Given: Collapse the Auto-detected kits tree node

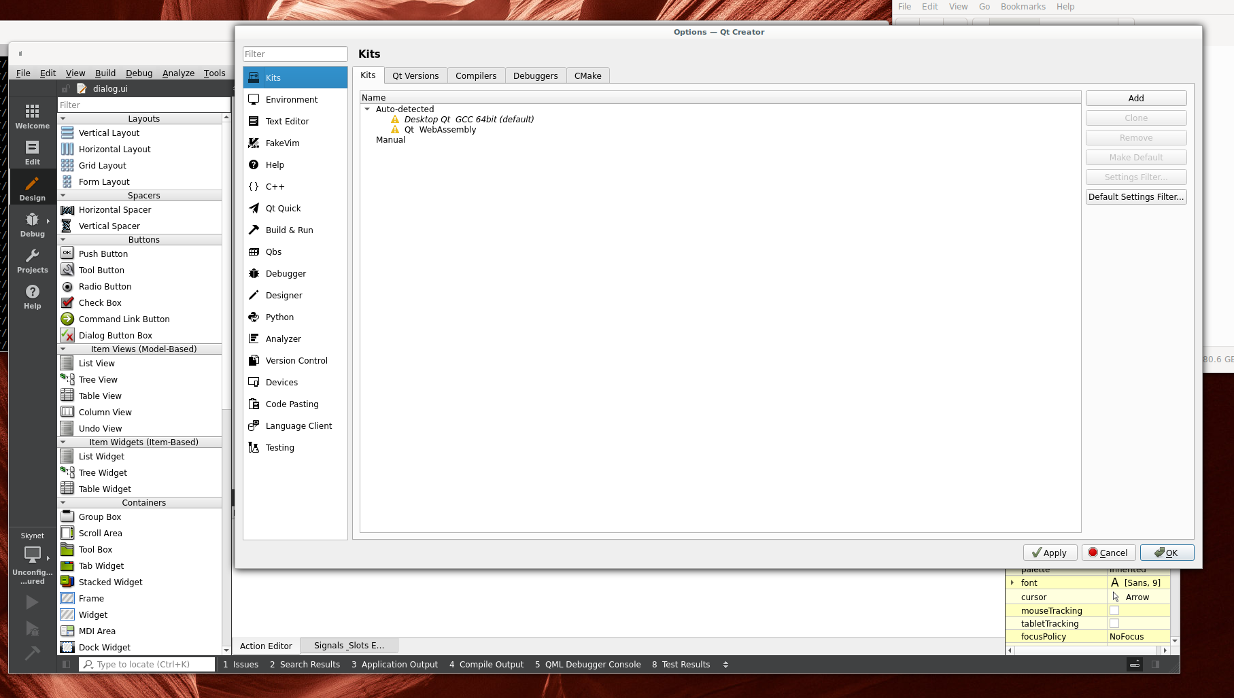Looking at the screenshot, I should click(367, 109).
